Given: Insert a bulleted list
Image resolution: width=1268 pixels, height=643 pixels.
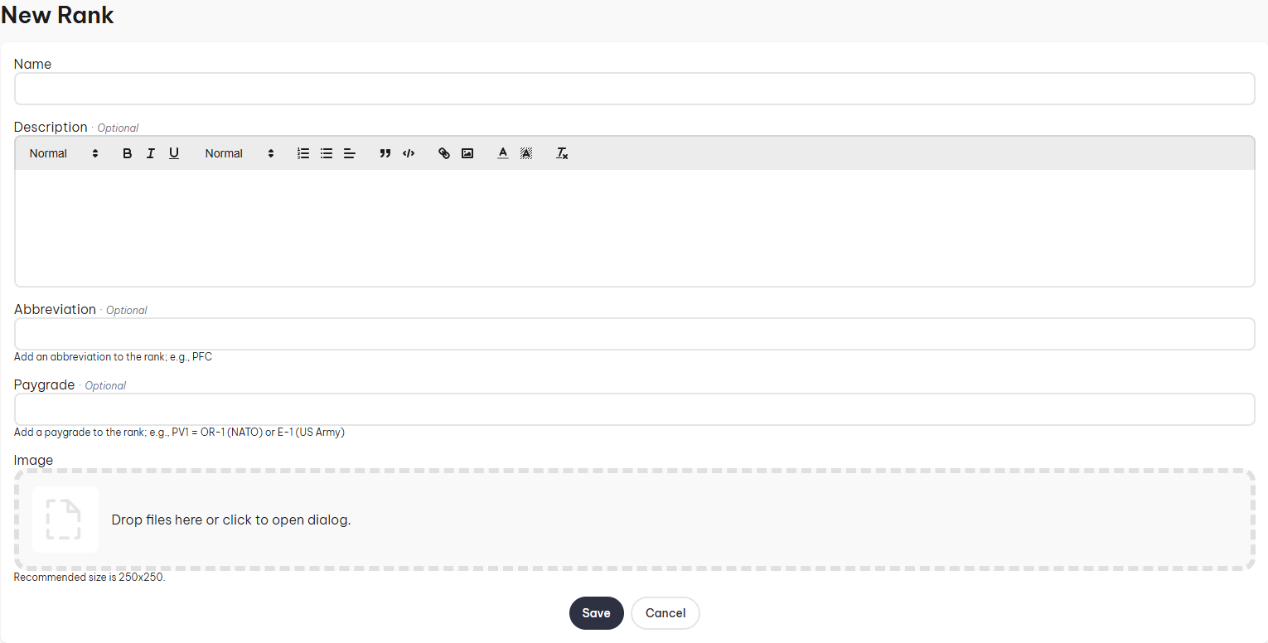Looking at the screenshot, I should 327,153.
